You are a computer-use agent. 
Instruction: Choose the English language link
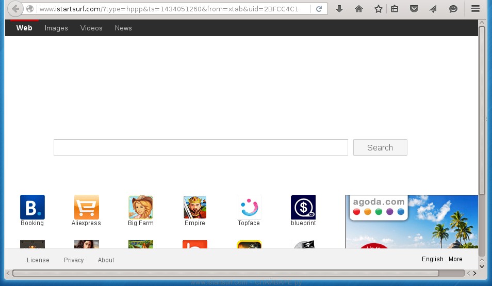point(432,259)
